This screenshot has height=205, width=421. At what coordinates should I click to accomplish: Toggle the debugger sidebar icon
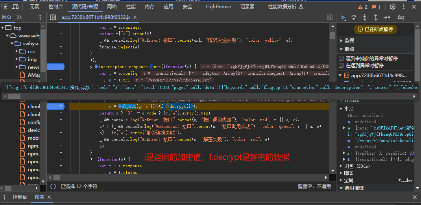point(330,17)
